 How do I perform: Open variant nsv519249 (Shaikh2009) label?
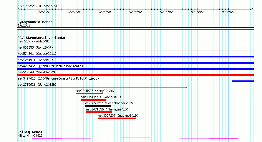click(37, 72)
